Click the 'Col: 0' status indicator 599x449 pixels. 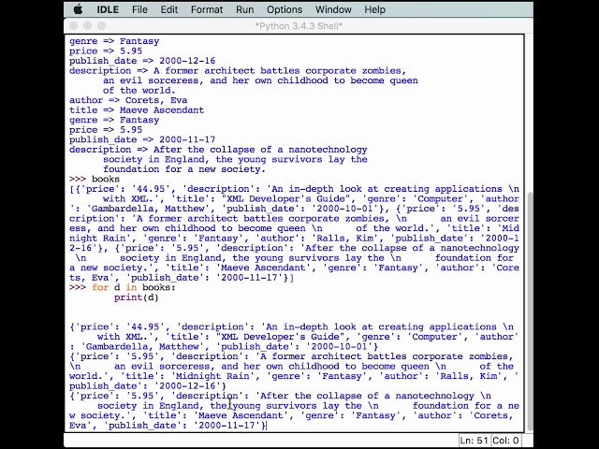[x=505, y=441]
